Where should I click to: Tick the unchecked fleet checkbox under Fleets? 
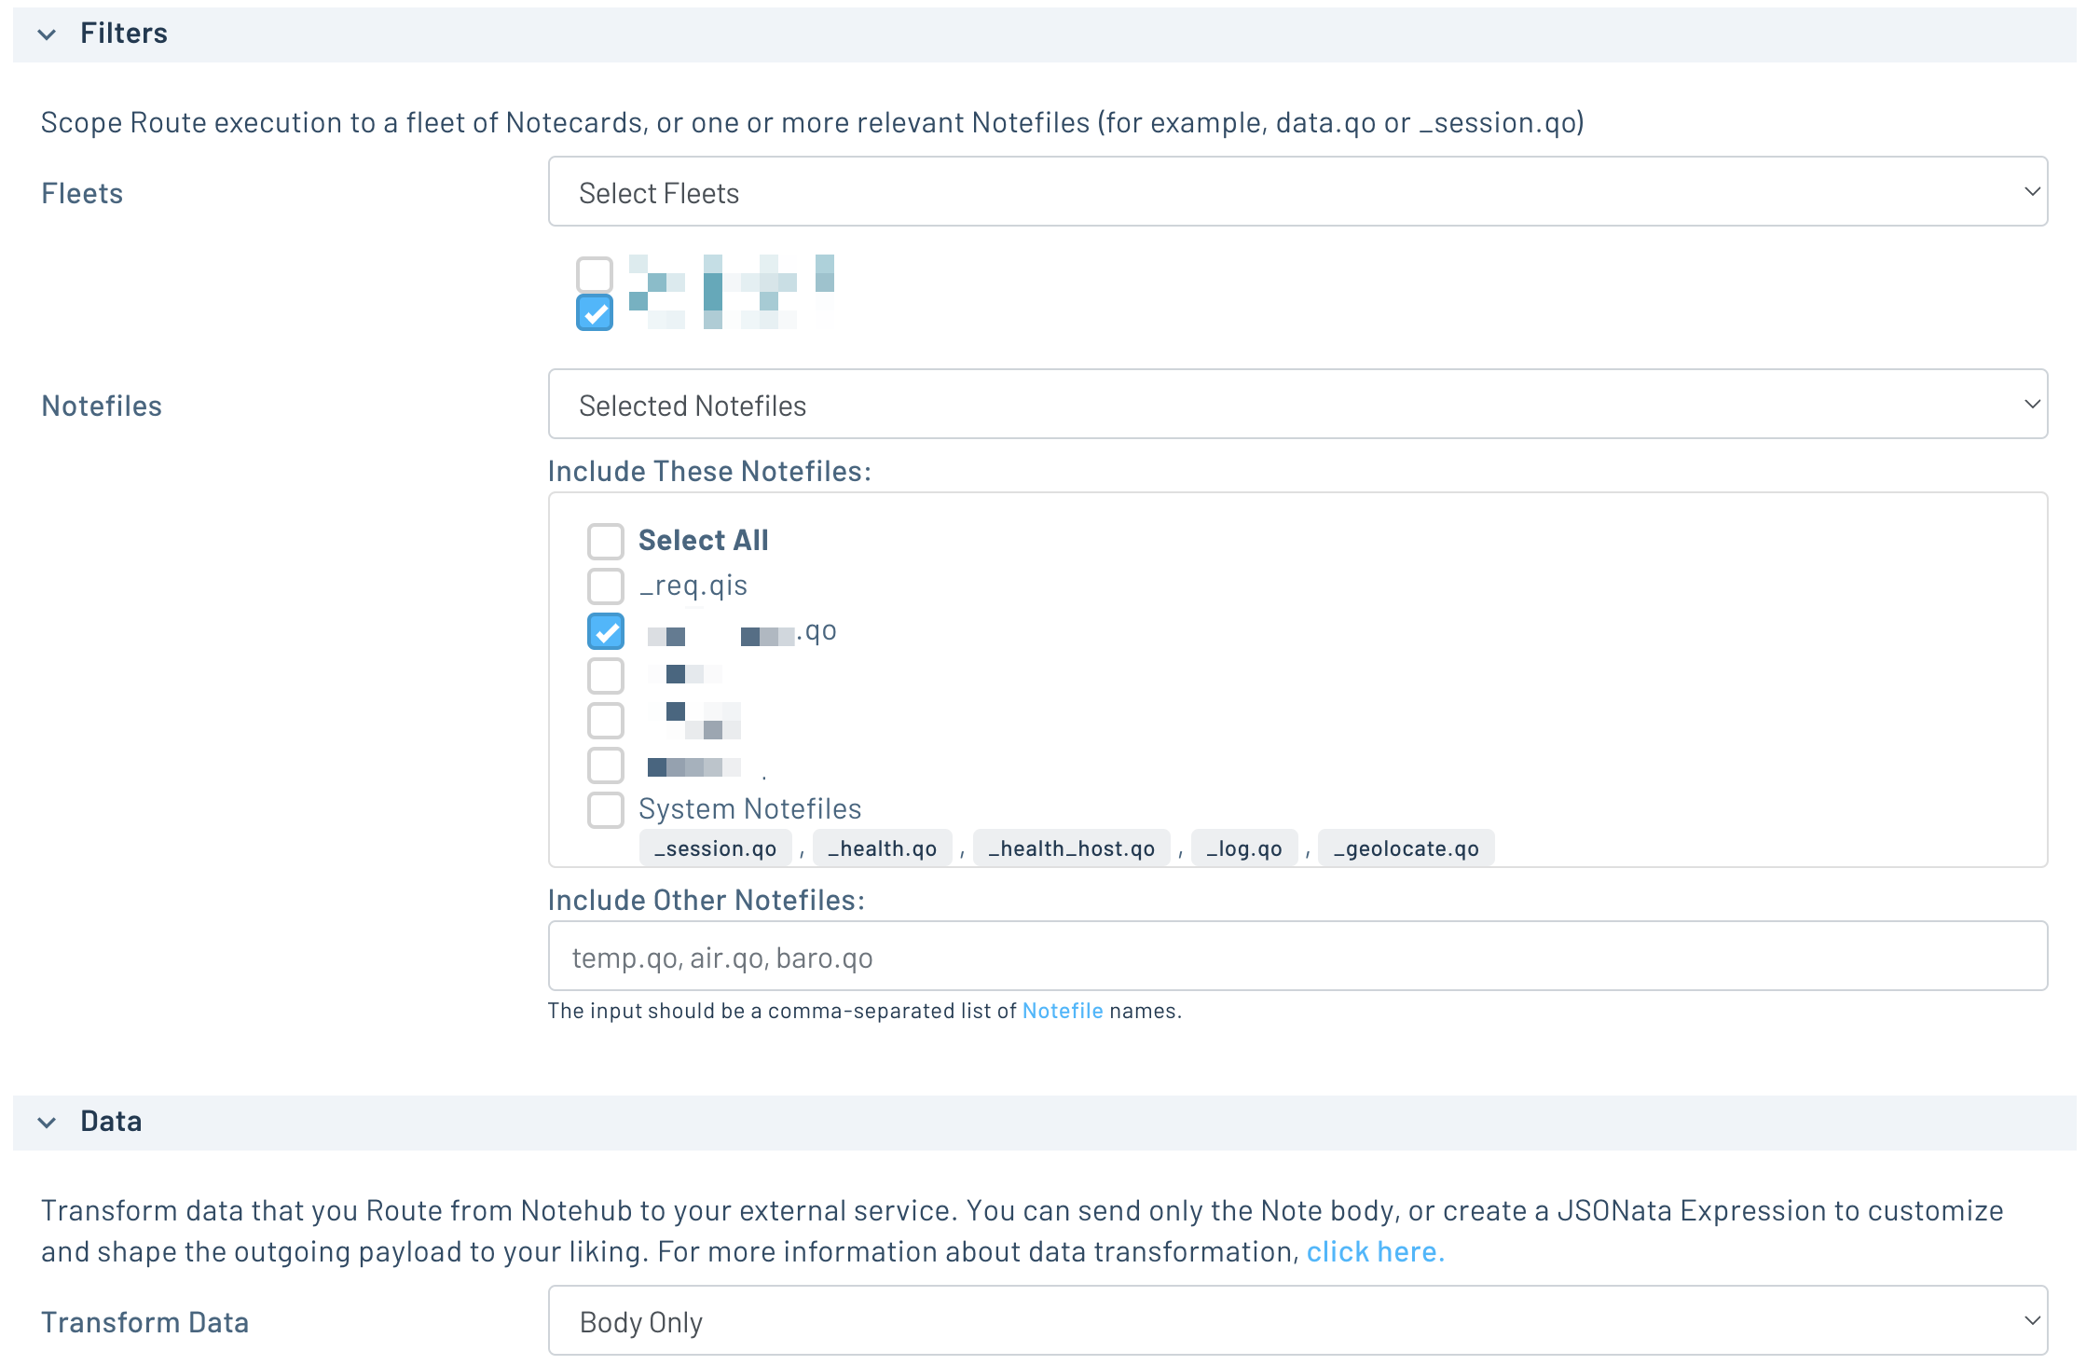click(595, 274)
